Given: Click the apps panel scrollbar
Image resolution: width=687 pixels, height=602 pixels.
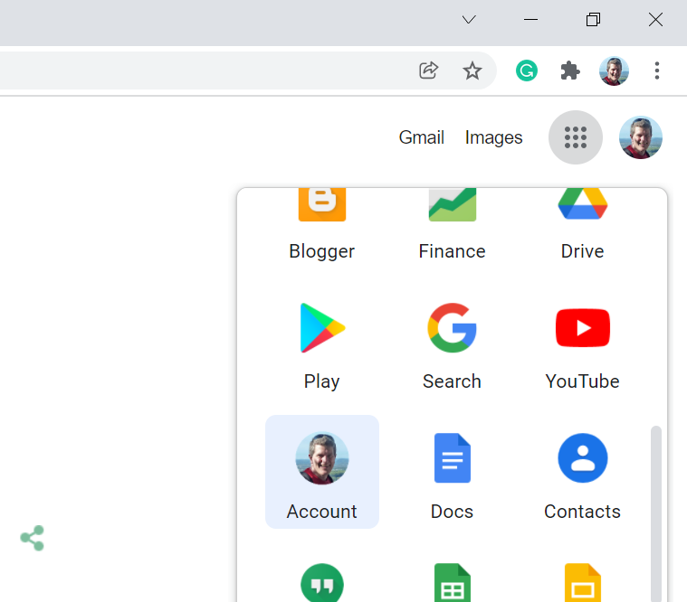Looking at the screenshot, I should 656,513.
